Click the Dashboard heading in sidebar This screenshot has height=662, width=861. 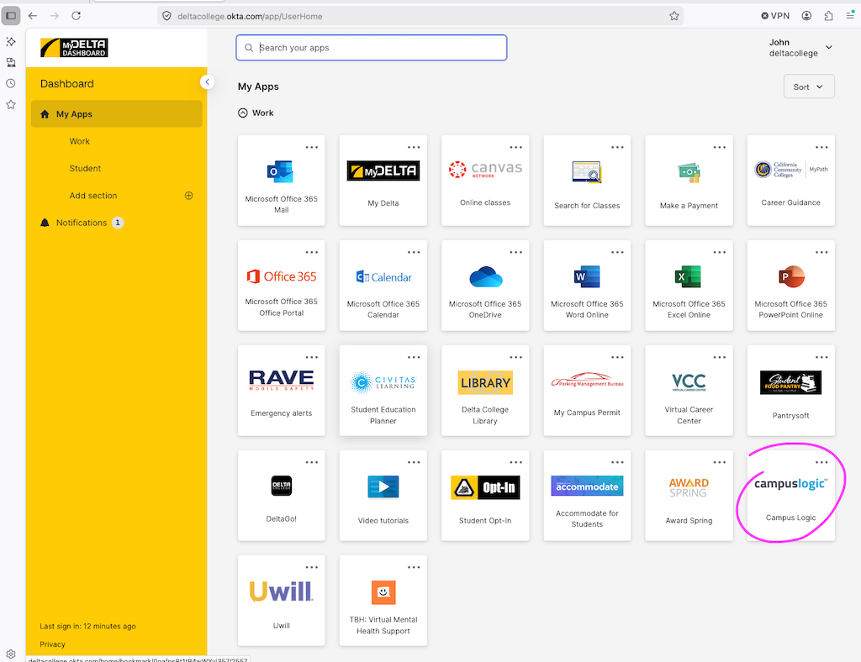pyautogui.click(x=67, y=84)
